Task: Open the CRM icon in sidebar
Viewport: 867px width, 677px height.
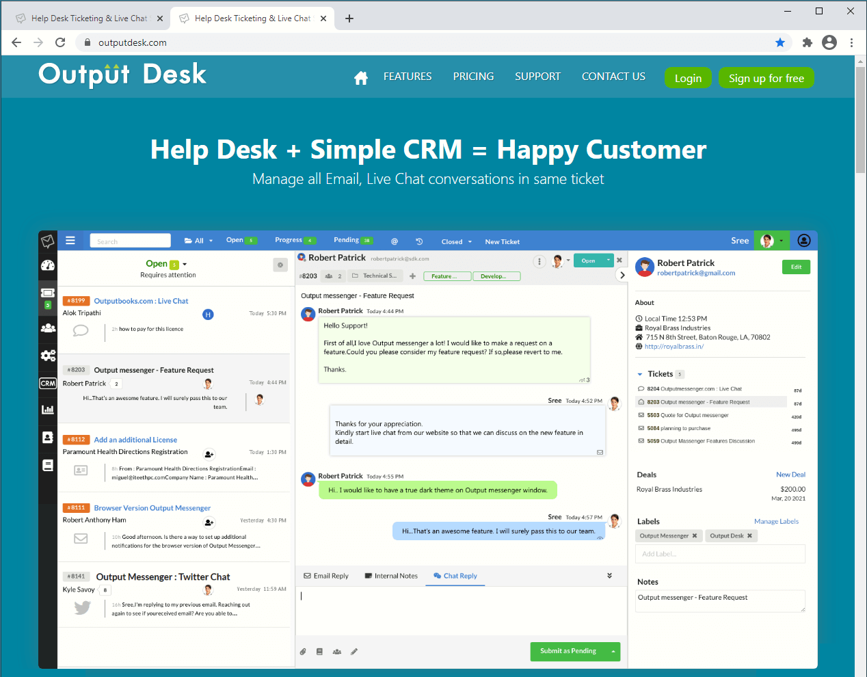Action: pyautogui.click(x=48, y=383)
